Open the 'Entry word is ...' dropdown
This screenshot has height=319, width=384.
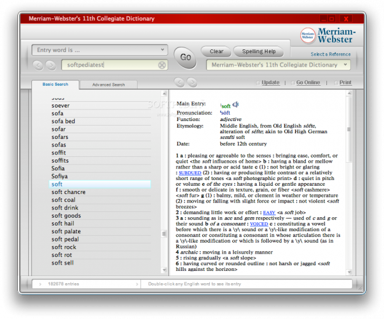pos(100,50)
